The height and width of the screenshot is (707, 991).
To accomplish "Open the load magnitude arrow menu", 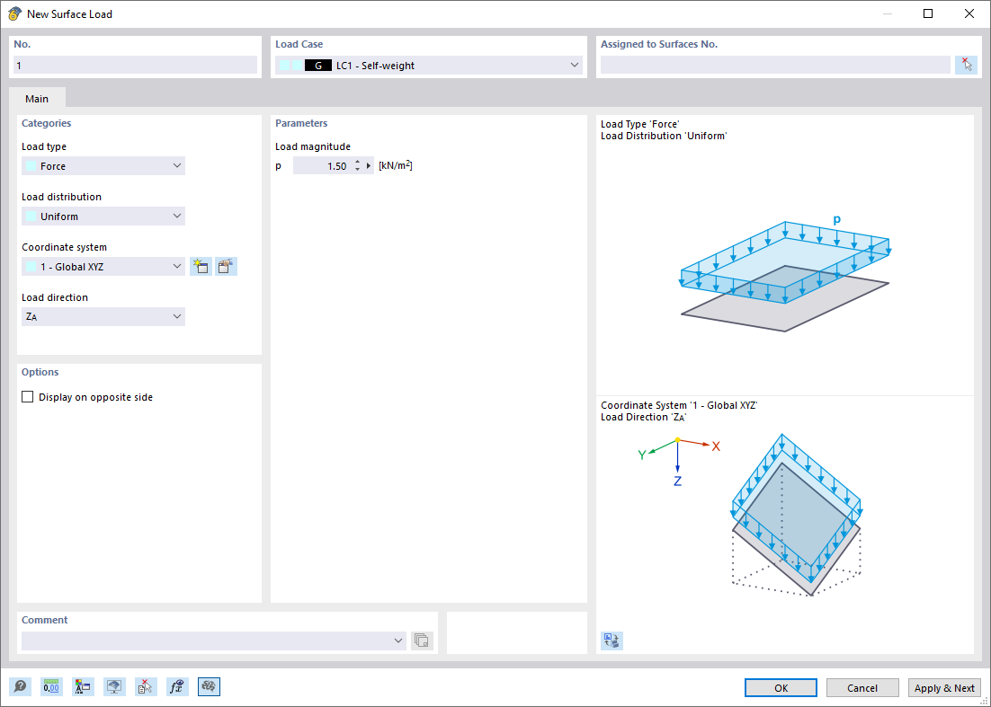I will (369, 166).
